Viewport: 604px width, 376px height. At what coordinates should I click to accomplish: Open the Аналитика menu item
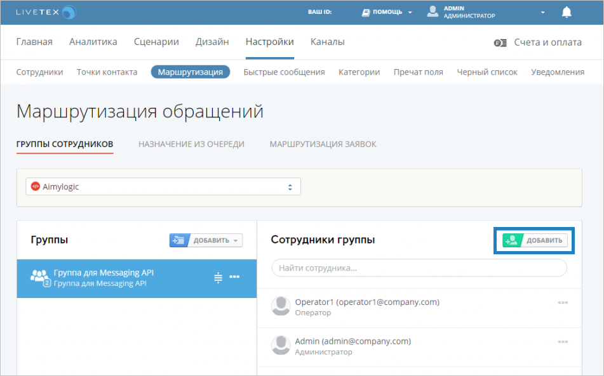pos(93,42)
